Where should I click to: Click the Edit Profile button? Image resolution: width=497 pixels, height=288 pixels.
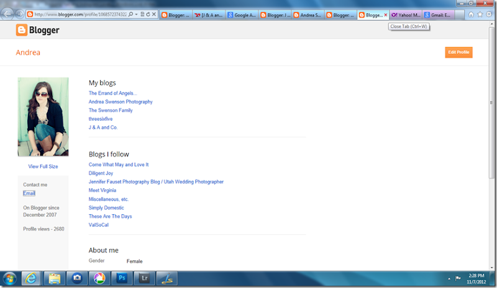pos(458,52)
